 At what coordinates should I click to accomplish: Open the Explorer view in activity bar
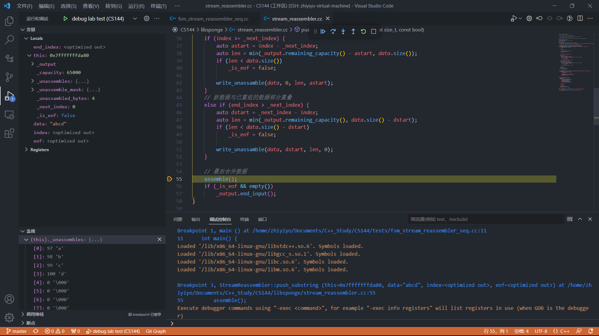[x=9, y=21]
